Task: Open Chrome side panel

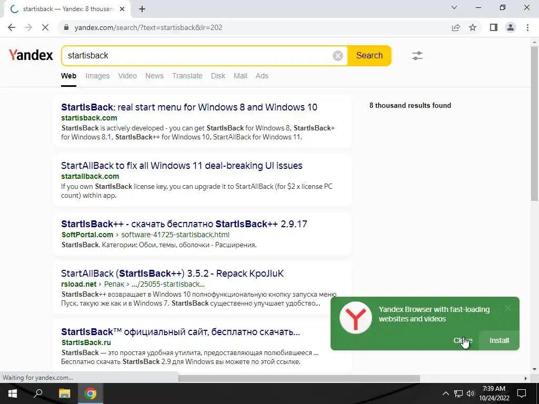Action: pyautogui.click(x=494, y=27)
